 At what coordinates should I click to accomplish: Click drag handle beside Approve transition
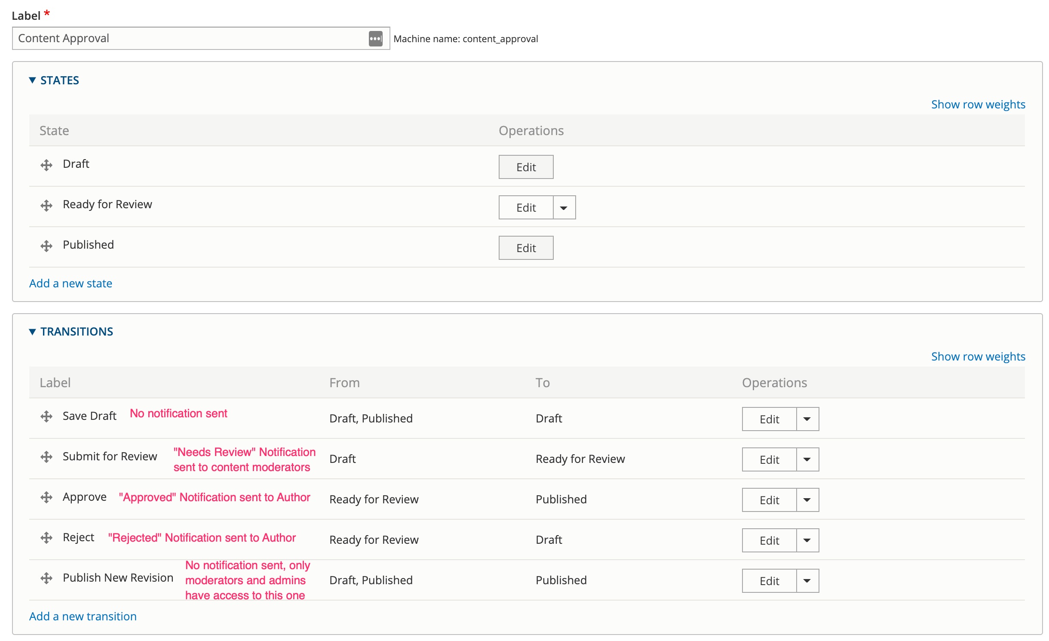pyautogui.click(x=46, y=497)
